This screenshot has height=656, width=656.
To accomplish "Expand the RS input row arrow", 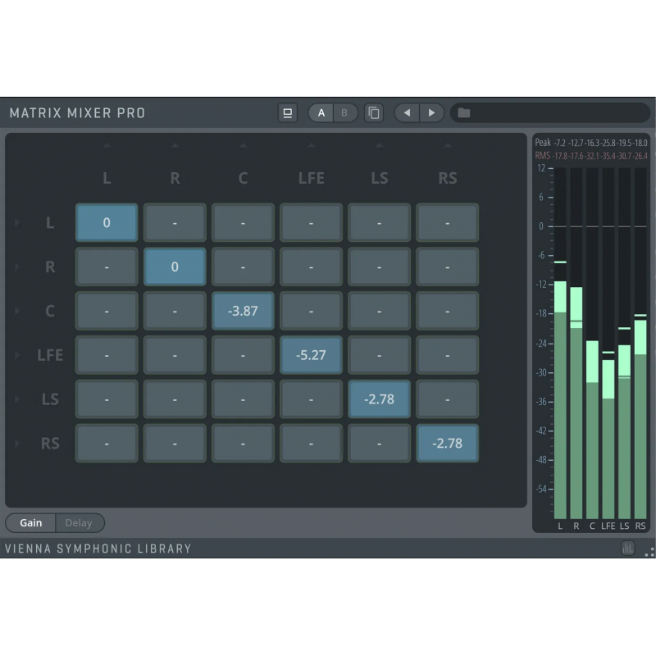I will (16, 444).
